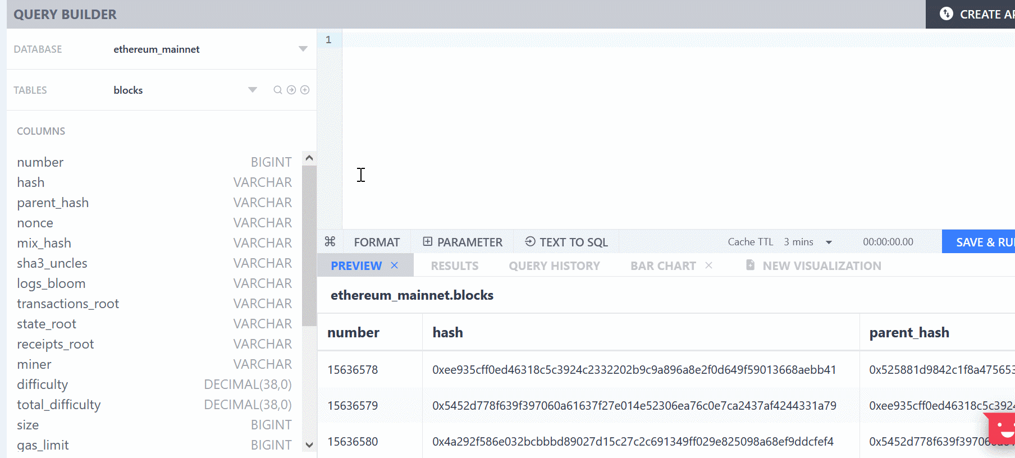Click the ethereum_mainnet.blocks table title
1015x458 pixels.
[412, 295]
